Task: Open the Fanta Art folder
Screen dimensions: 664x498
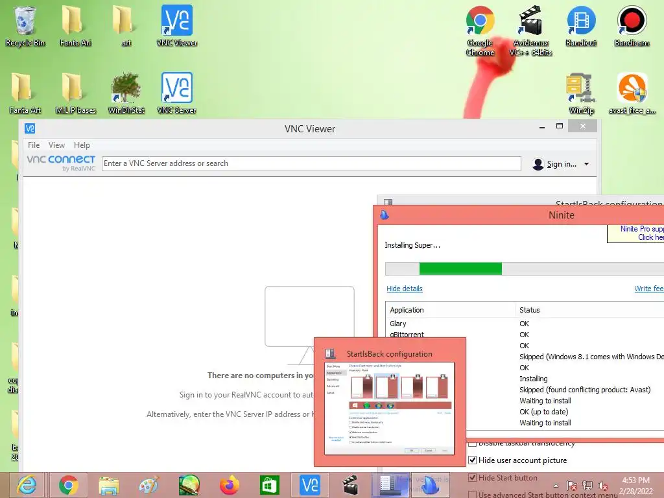Action: pos(25,93)
